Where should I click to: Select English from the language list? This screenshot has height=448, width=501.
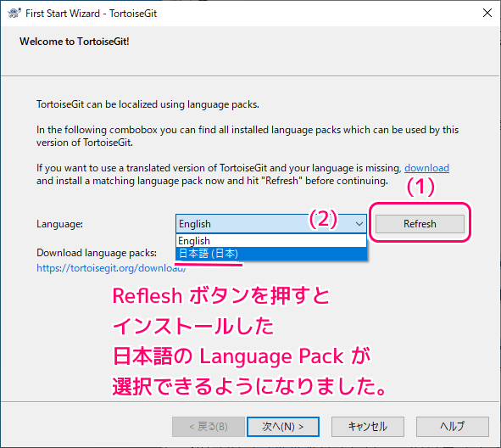[271, 241]
